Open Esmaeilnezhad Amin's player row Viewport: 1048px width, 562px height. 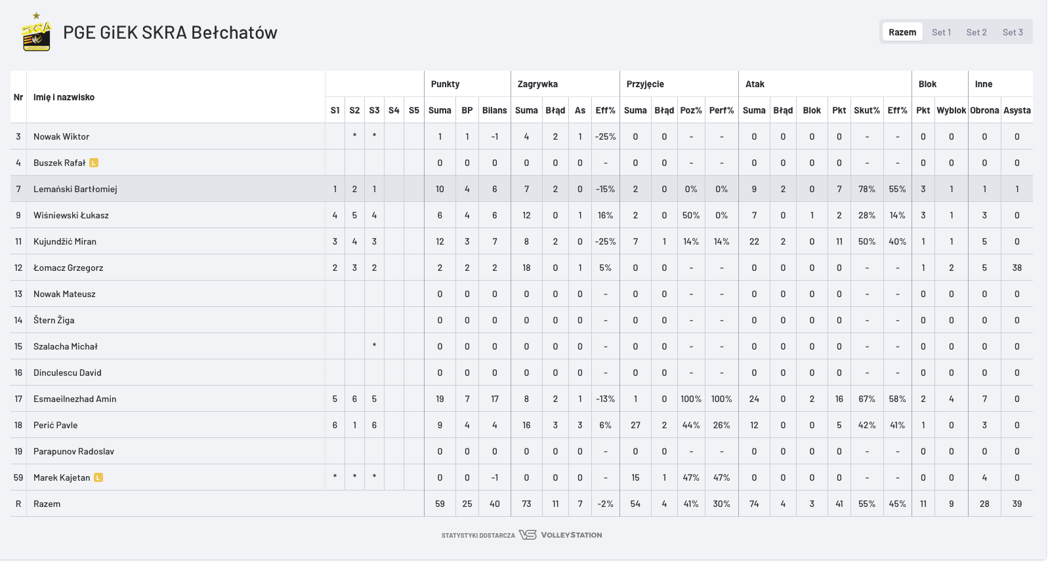pyautogui.click(x=75, y=399)
